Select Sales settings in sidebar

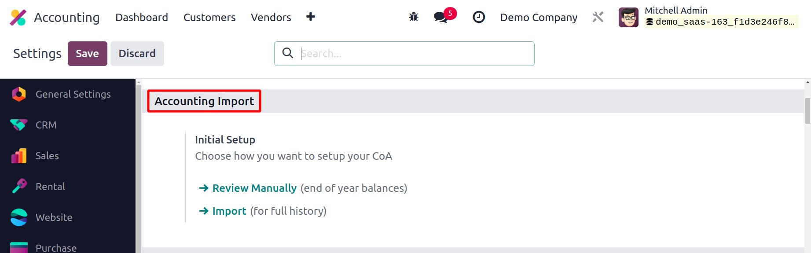click(x=47, y=156)
